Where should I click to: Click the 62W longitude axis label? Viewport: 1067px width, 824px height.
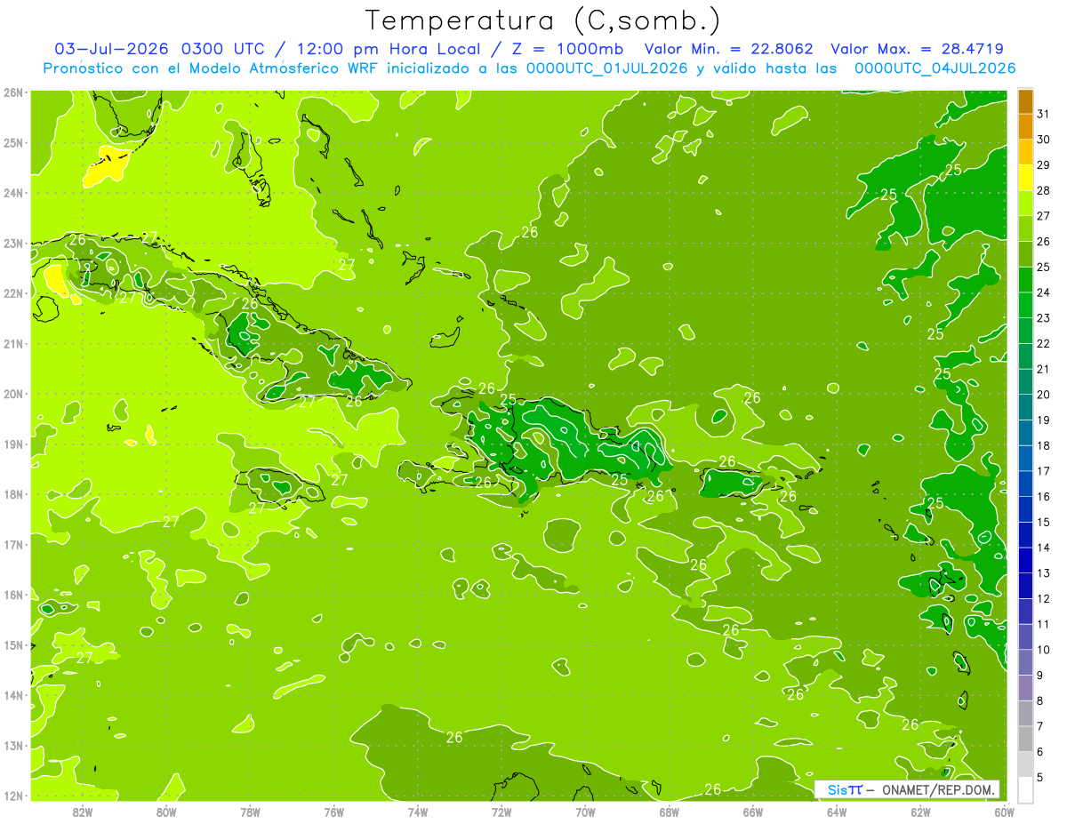tap(920, 812)
